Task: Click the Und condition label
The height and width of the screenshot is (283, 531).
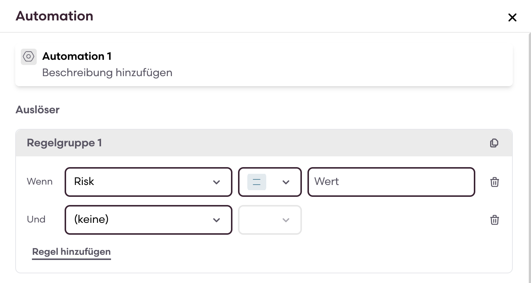Action: [x=36, y=219]
